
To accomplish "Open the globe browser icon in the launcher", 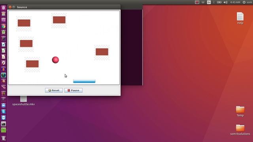I will (4, 75).
